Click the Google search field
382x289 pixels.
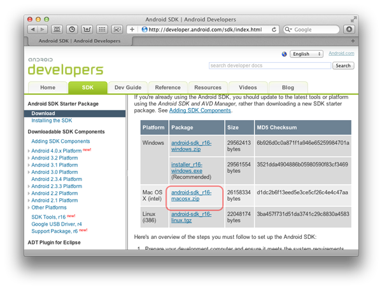[x=311, y=29]
